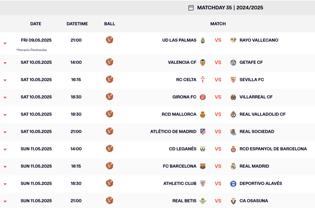Click the Real Betis green crest
315x208 pixels.
(203, 201)
